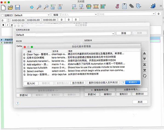This screenshot has height=130, width=164.
Task: Move style down in Styles Manager
Action: [145, 59]
